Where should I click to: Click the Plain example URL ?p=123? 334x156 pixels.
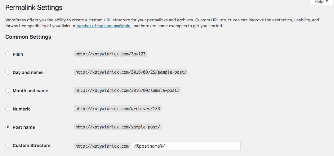[x=110, y=54]
